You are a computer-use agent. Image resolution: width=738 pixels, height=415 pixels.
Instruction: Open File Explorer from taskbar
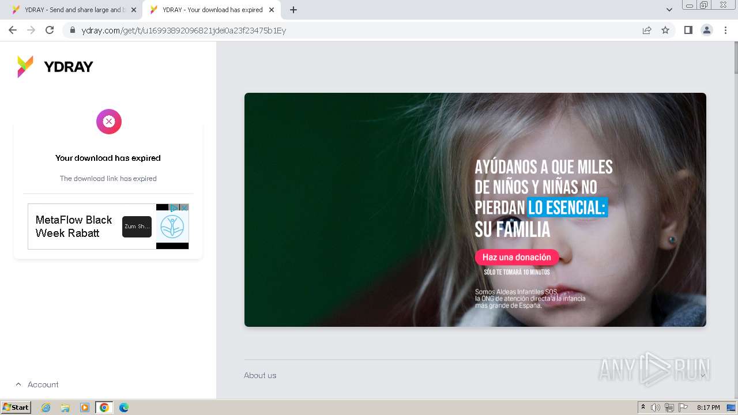pyautogui.click(x=65, y=408)
